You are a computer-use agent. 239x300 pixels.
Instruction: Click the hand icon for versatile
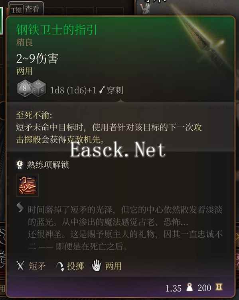(x=97, y=265)
